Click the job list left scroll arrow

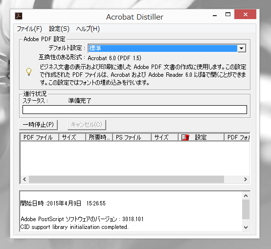[24, 179]
